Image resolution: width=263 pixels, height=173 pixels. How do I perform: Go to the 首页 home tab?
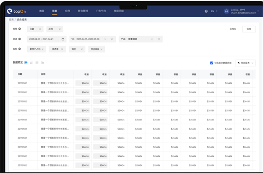coord(42,11)
